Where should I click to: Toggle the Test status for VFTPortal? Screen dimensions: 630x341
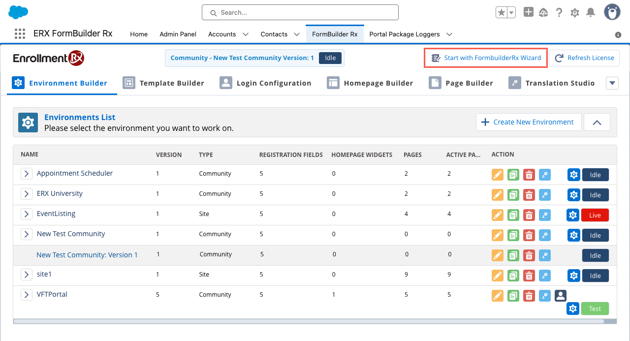595,309
